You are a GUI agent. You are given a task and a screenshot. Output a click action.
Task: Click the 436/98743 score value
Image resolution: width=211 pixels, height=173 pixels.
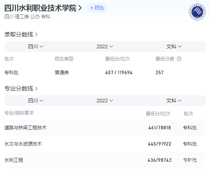[160, 160]
